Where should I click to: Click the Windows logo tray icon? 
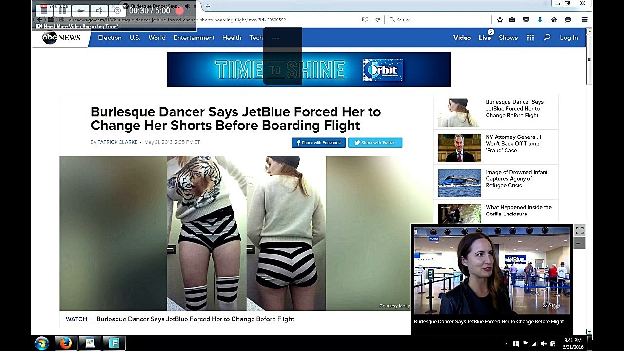(x=516, y=344)
